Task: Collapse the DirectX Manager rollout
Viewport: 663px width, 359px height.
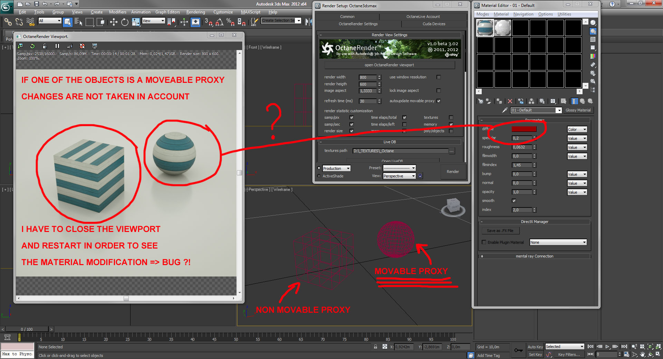Action: (x=535, y=222)
